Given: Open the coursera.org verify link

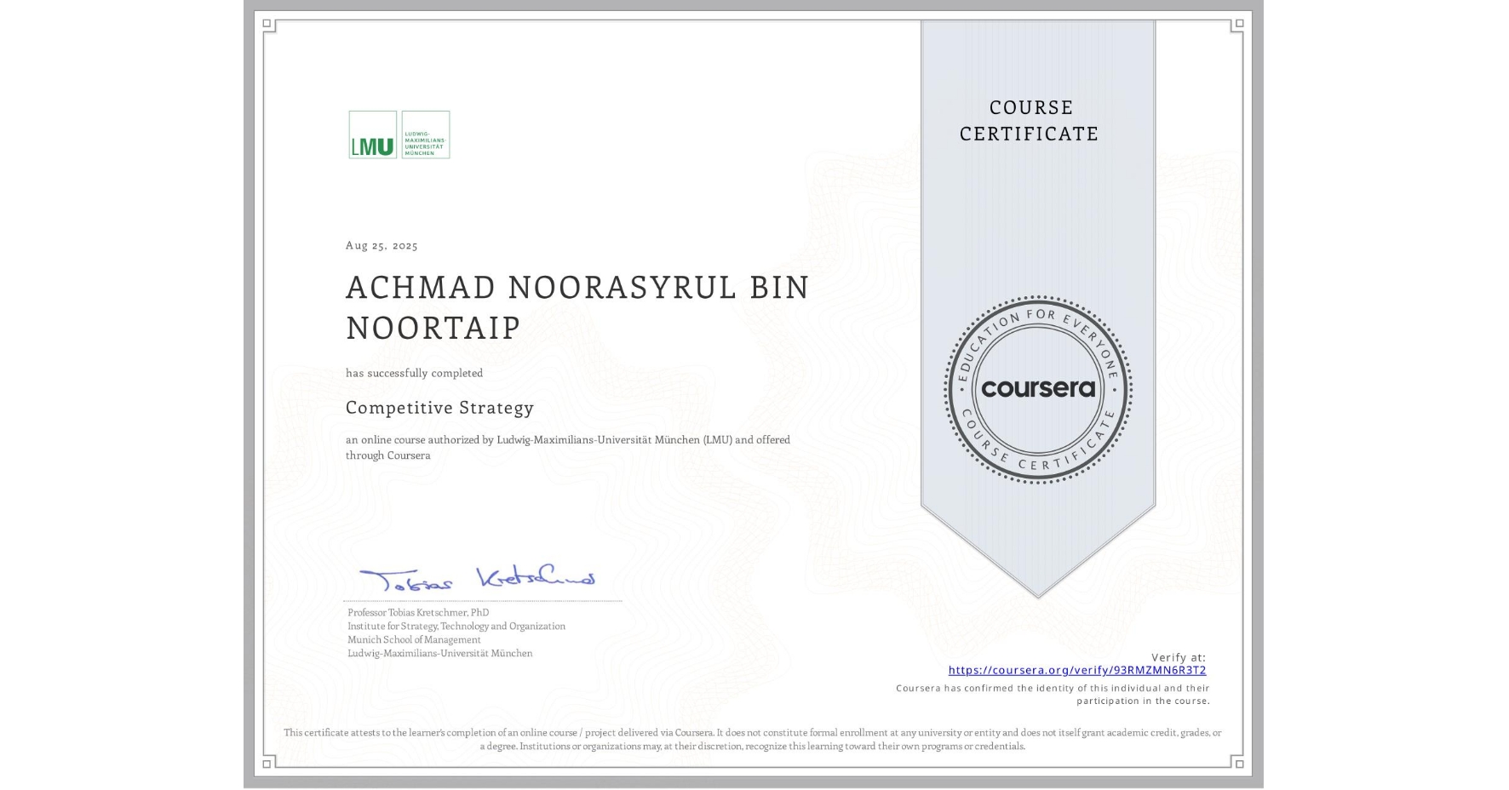Looking at the screenshot, I should 1077,670.
